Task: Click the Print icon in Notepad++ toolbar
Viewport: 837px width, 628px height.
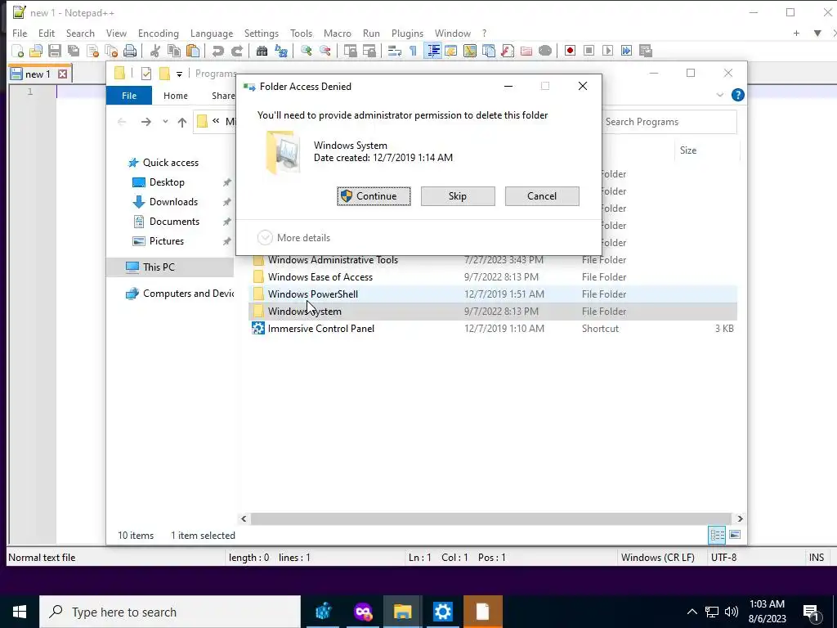Action: click(130, 51)
